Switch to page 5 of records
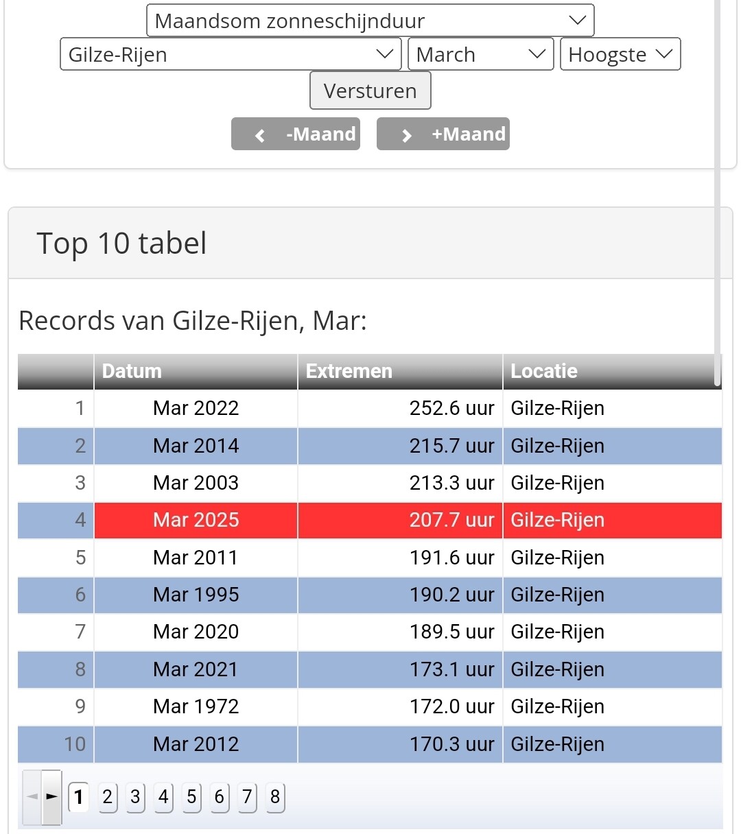Screen dimensions: 741x834 [191, 797]
